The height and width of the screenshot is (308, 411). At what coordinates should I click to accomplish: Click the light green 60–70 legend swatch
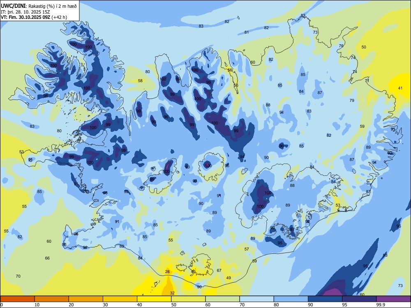(222, 299)
